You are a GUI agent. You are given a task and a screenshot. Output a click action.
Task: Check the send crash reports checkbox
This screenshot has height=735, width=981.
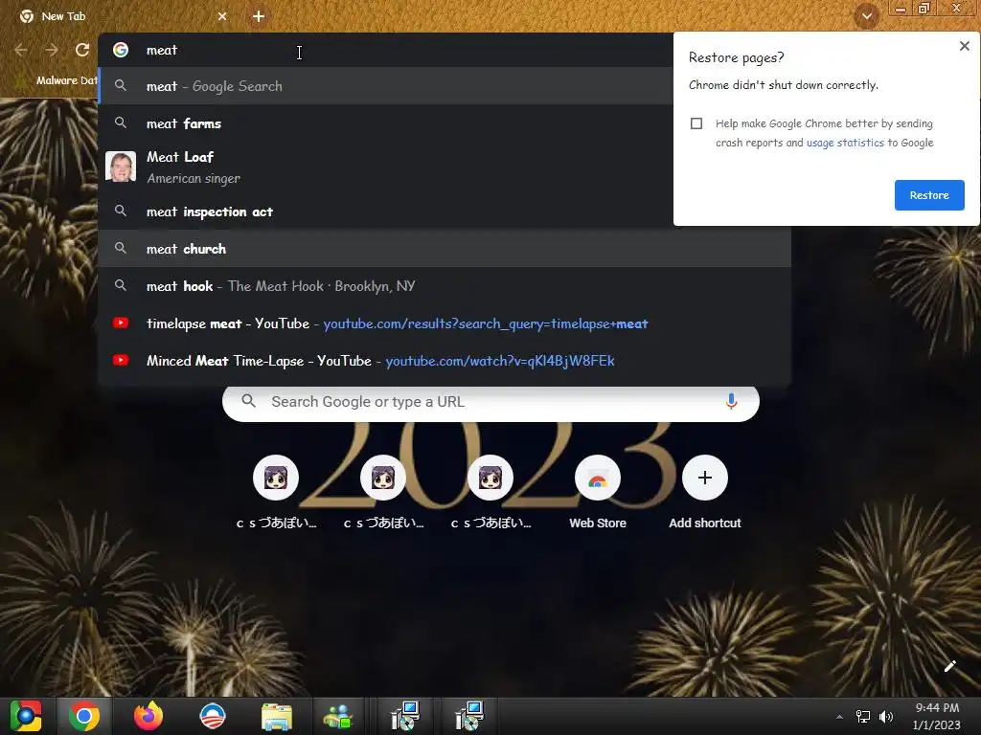pos(696,123)
